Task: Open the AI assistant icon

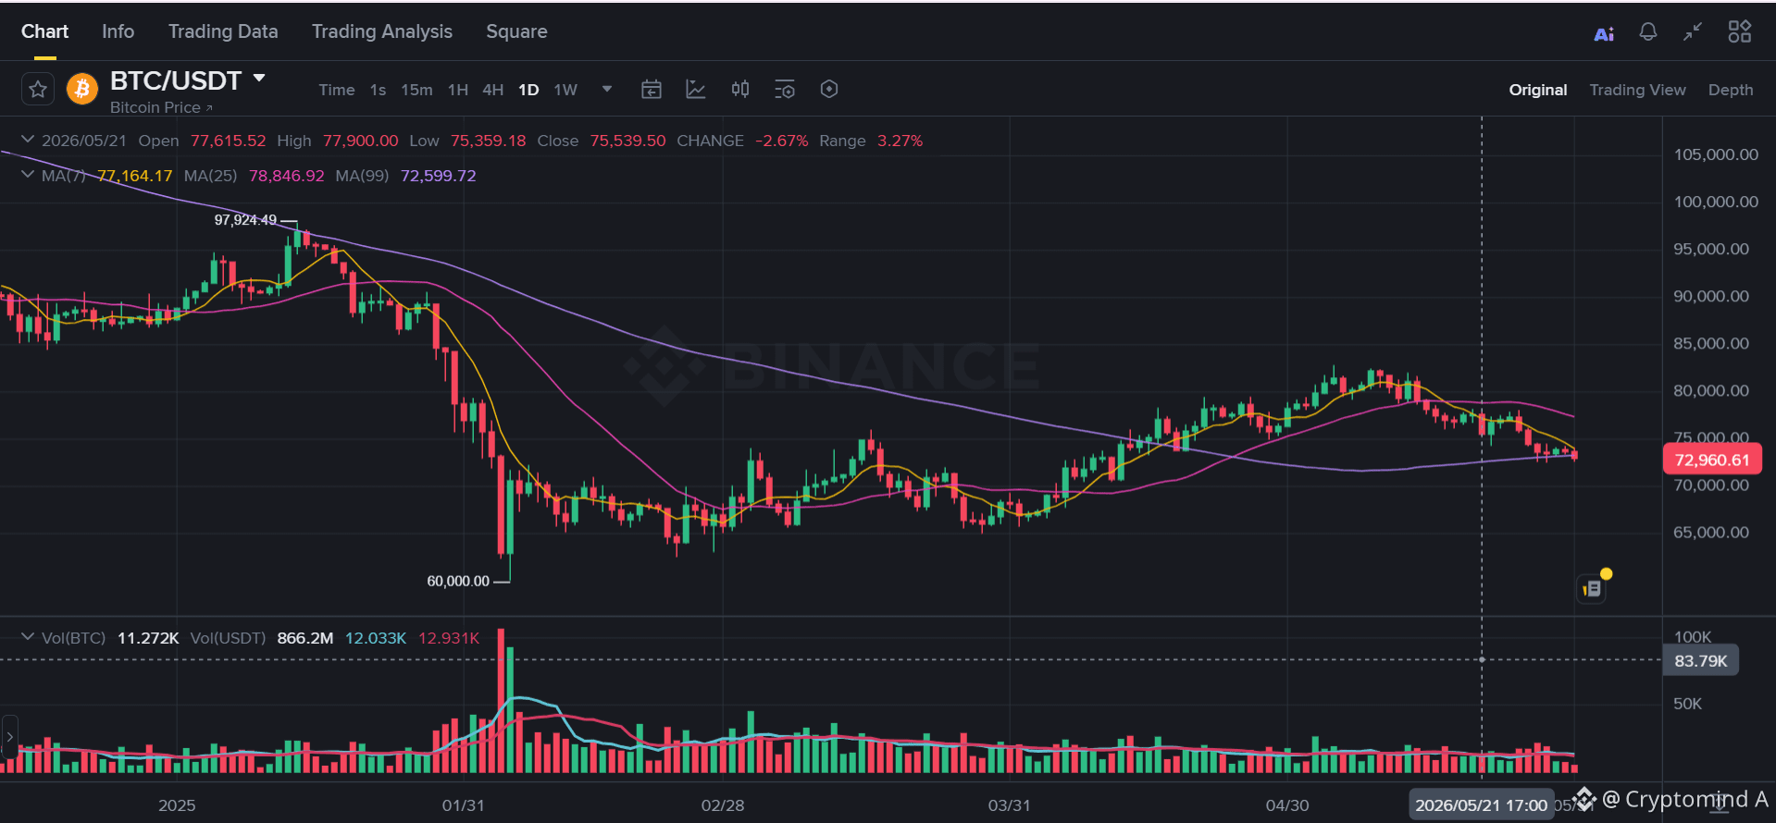Action: pyautogui.click(x=1604, y=33)
